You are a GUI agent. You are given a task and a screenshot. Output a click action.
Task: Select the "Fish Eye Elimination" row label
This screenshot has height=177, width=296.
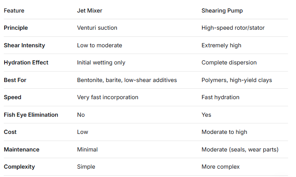pyautogui.click(x=31, y=115)
